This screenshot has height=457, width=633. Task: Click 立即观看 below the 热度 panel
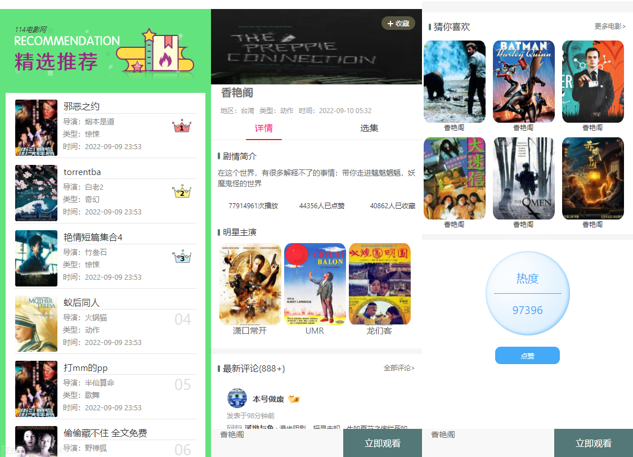click(594, 443)
